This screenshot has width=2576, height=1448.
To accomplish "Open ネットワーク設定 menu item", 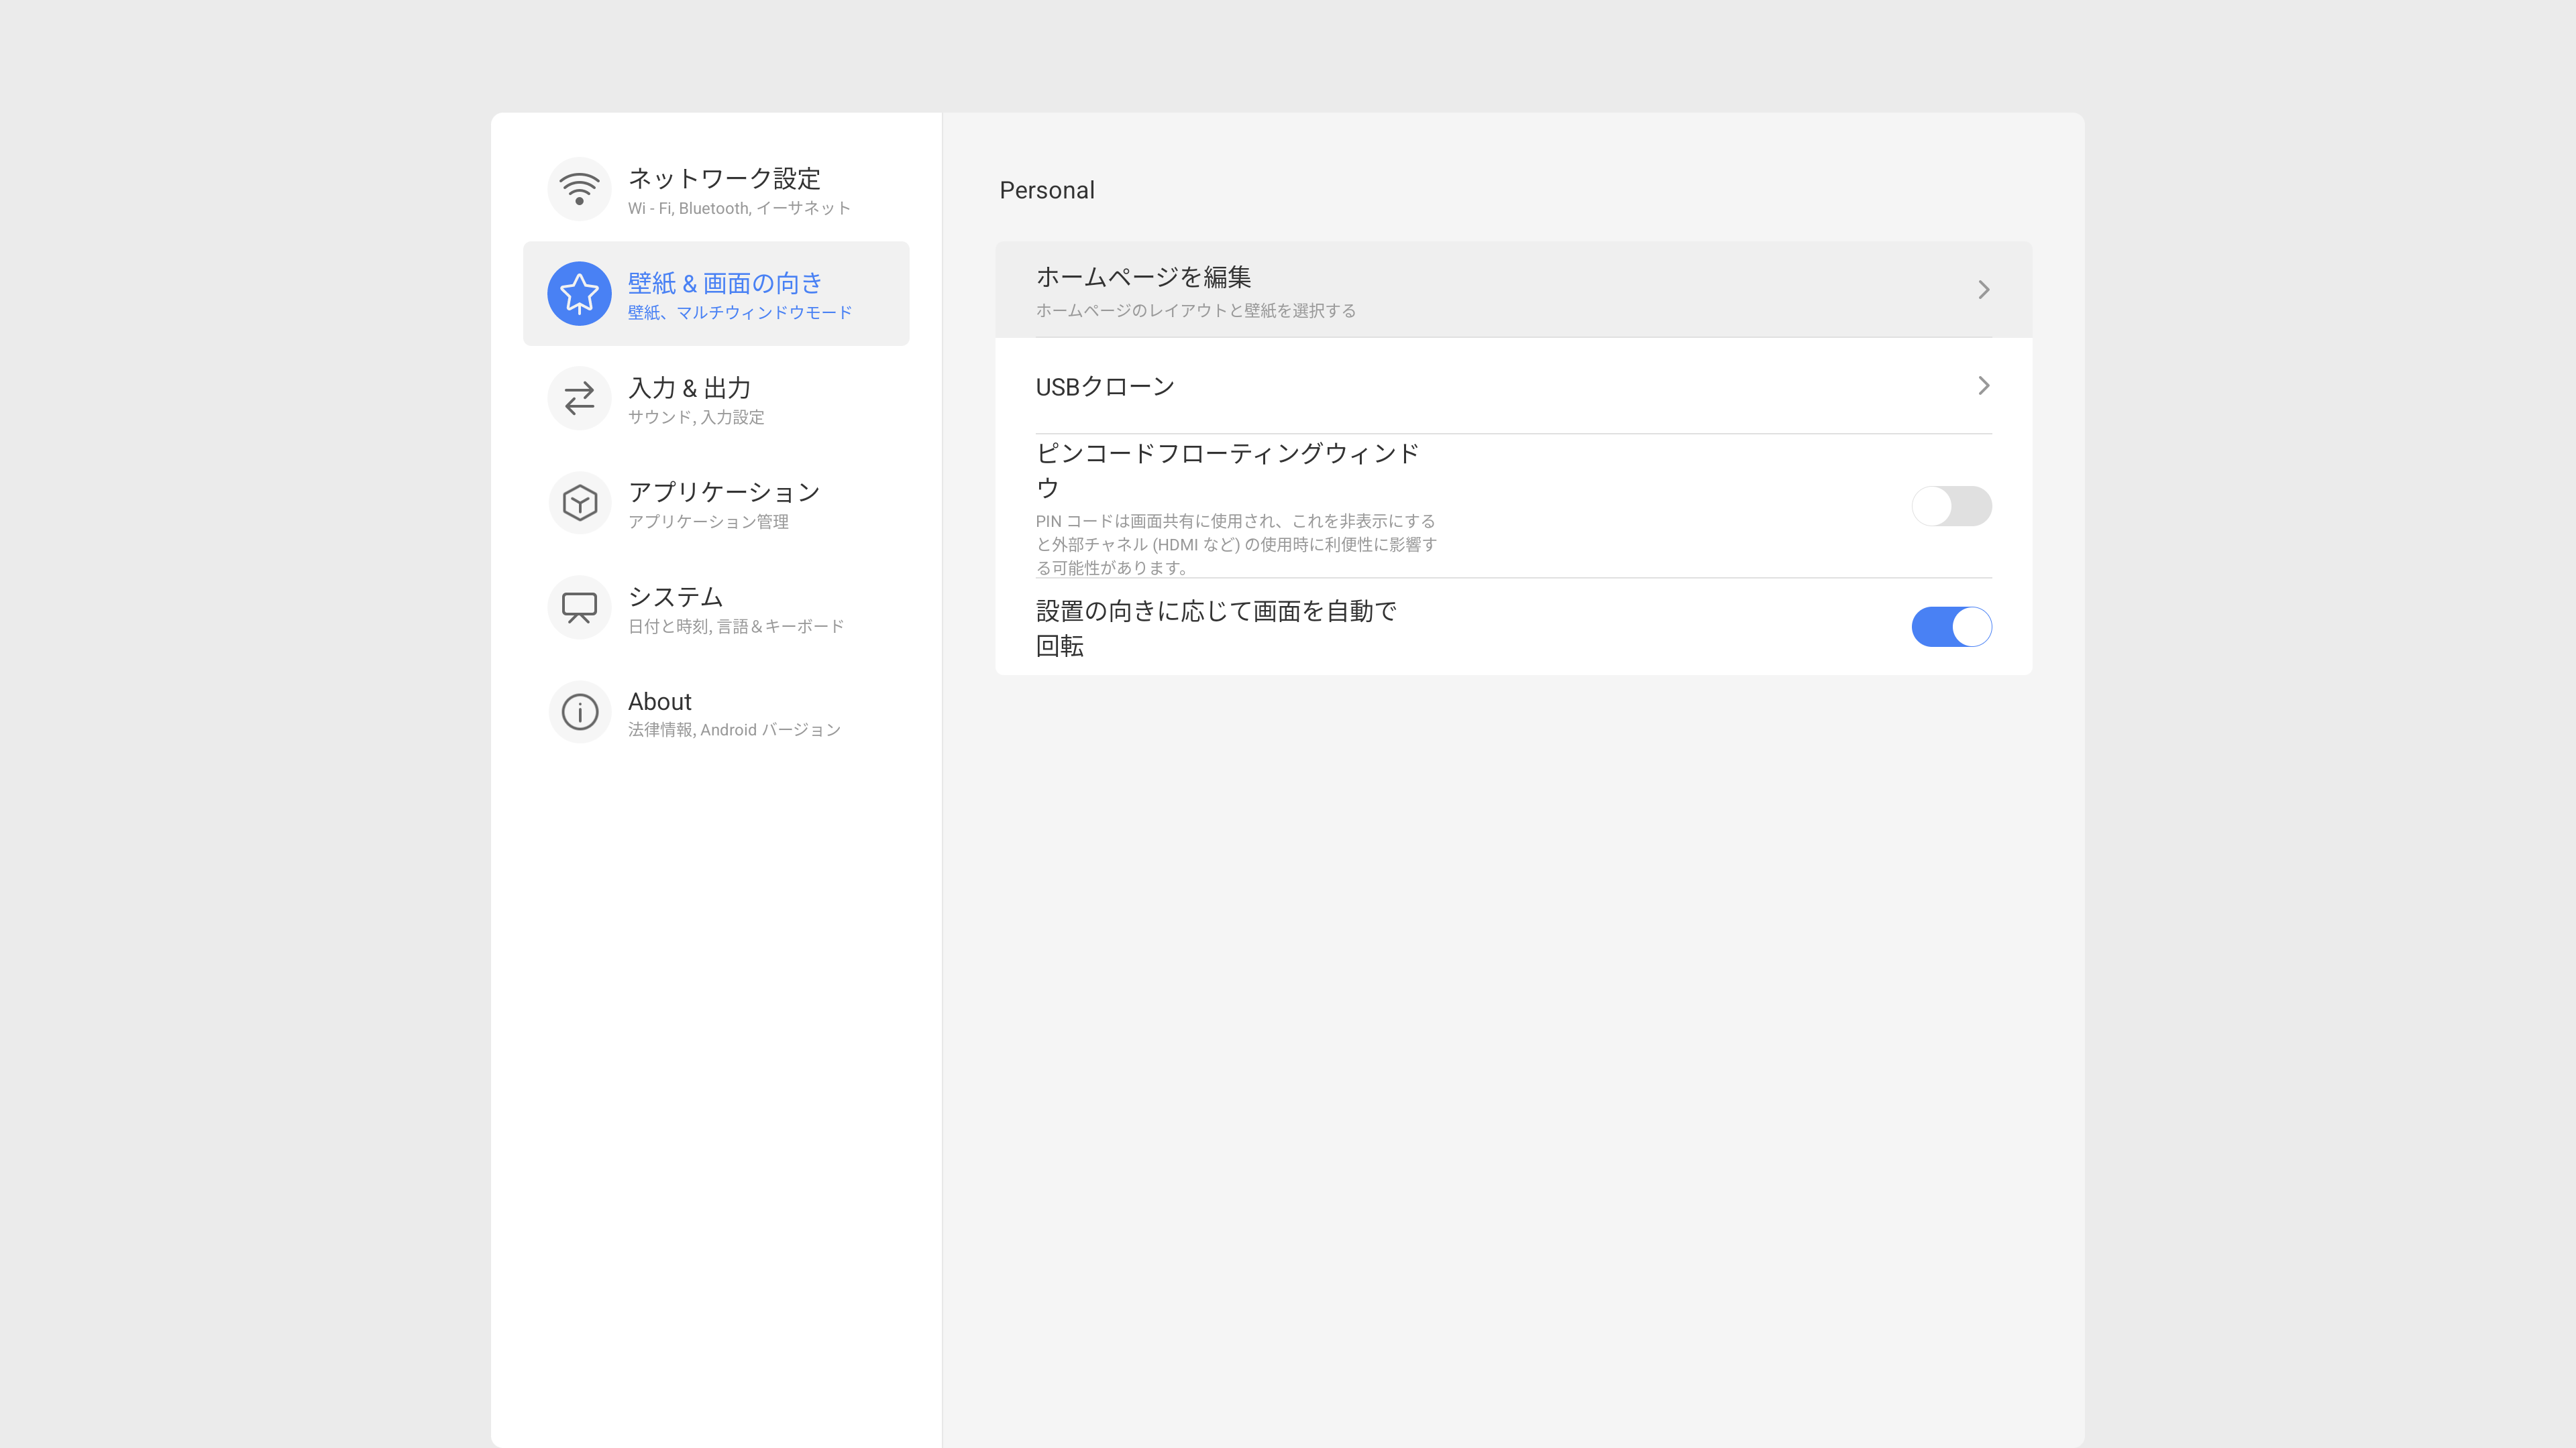I will click(x=724, y=179).
